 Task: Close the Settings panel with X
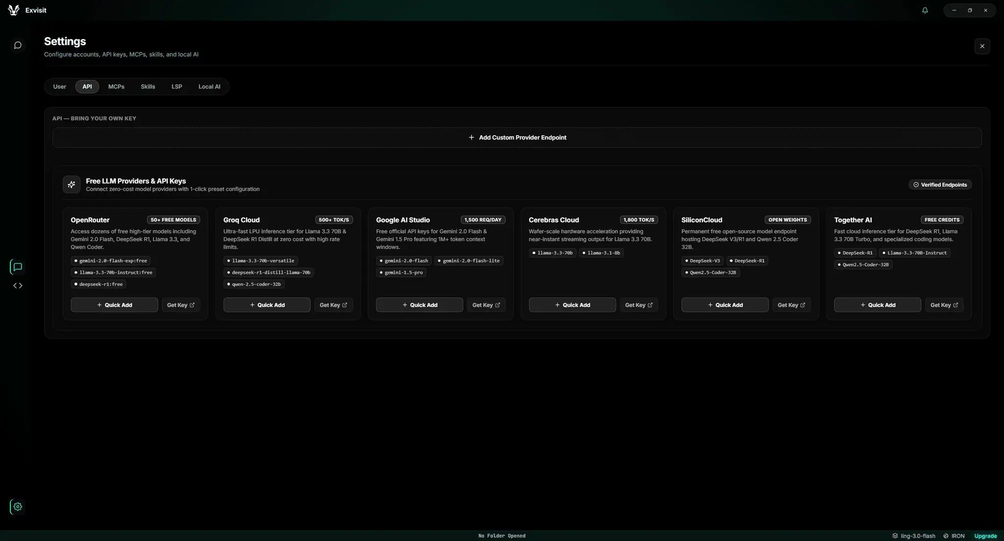[x=982, y=46]
